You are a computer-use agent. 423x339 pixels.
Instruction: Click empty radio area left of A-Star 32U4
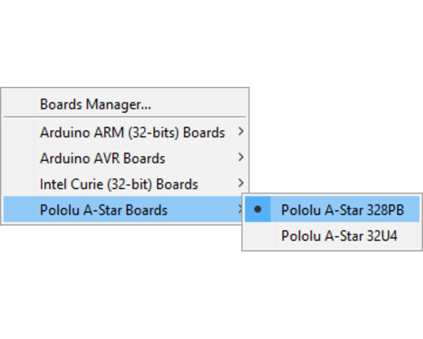click(258, 235)
